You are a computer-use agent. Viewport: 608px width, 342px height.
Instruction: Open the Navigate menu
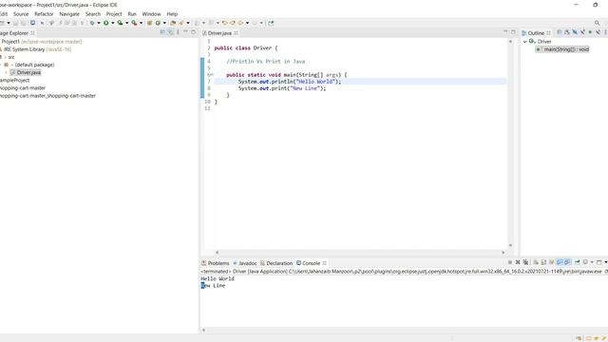point(69,14)
